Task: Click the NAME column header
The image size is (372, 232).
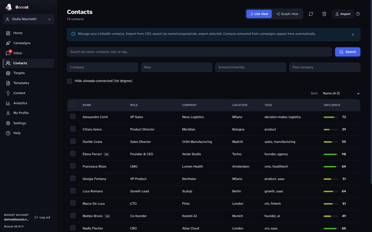Action: pyautogui.click(x=87, y=105)
